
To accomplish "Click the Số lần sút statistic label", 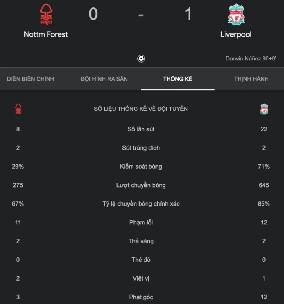I will (x=141, y=129).
